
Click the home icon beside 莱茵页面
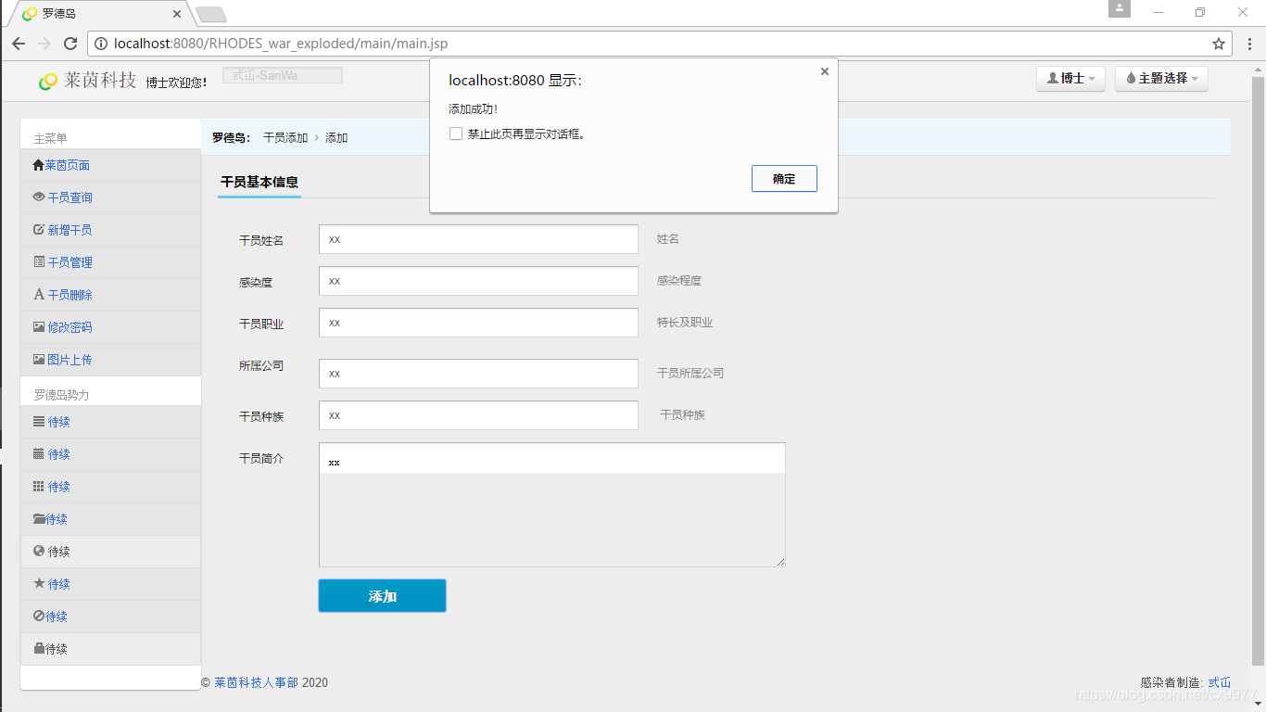38,165
